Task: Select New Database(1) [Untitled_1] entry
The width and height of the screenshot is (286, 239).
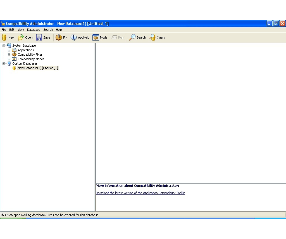Action: pos(38,68)
